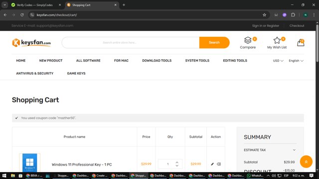Go to the HOME menu item
This screenshot has height=179, width=319.
tap(21, 61)
